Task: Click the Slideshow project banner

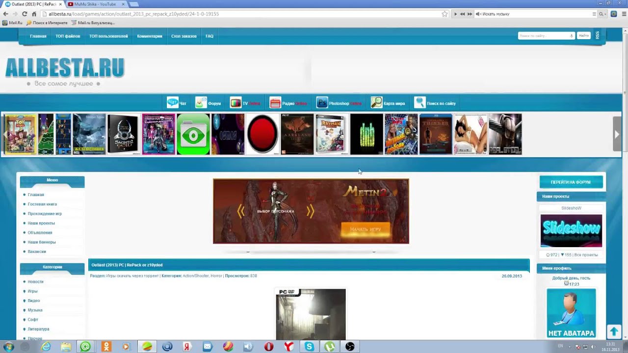Action: pos(571,230)
